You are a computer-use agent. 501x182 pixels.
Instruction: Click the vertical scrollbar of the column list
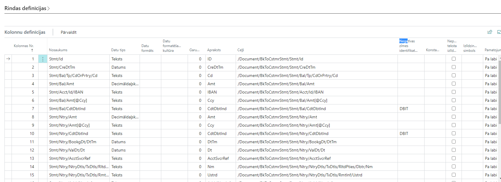tap(500, 95)
